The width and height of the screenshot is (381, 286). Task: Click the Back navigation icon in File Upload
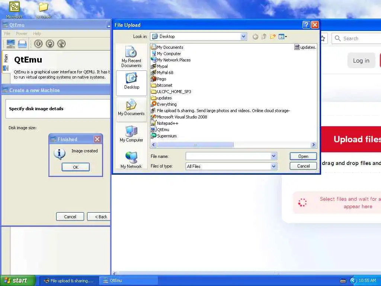(255, 37)
